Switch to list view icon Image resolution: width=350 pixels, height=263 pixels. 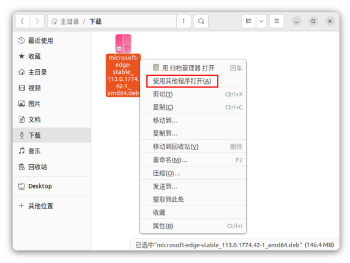click(249, 22)
